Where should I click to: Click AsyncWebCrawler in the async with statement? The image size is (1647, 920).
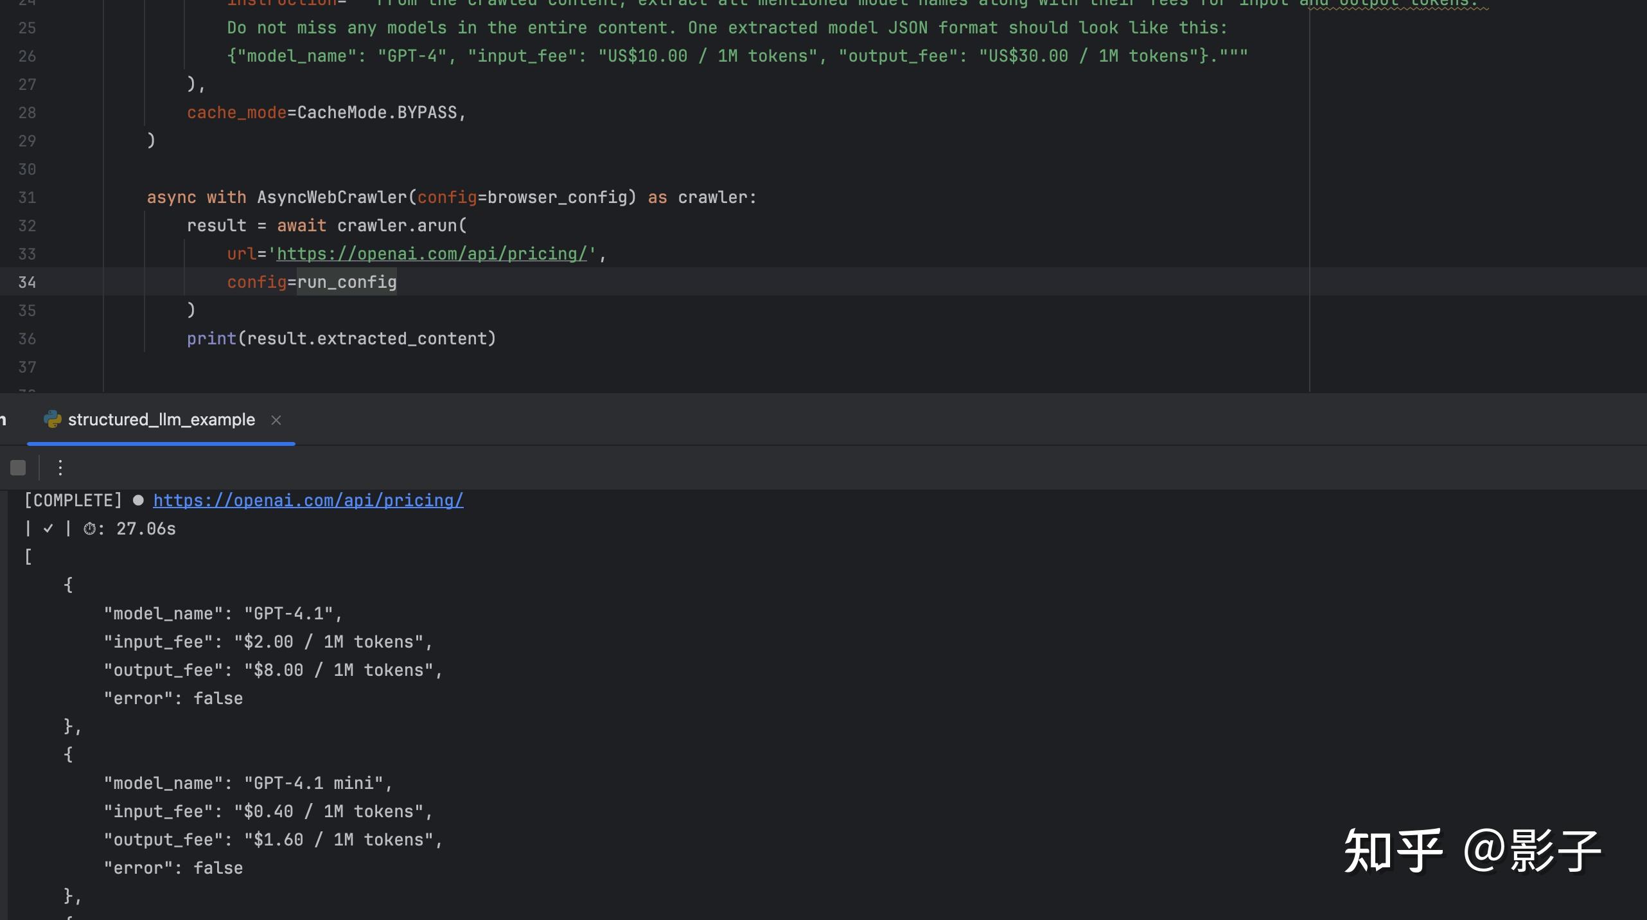point(332,197)
